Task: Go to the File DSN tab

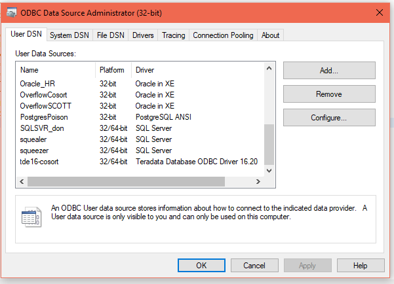Action: pyautogui.click(x=111, y=35)
